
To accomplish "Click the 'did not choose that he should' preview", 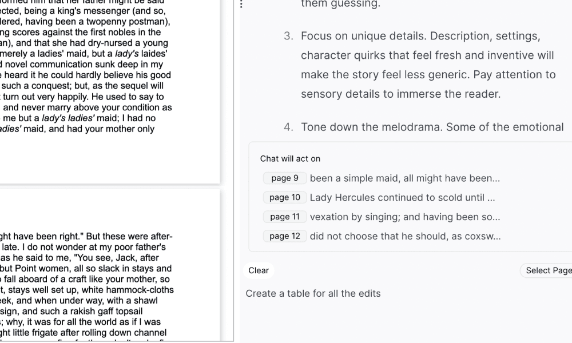I will point(405,237).
